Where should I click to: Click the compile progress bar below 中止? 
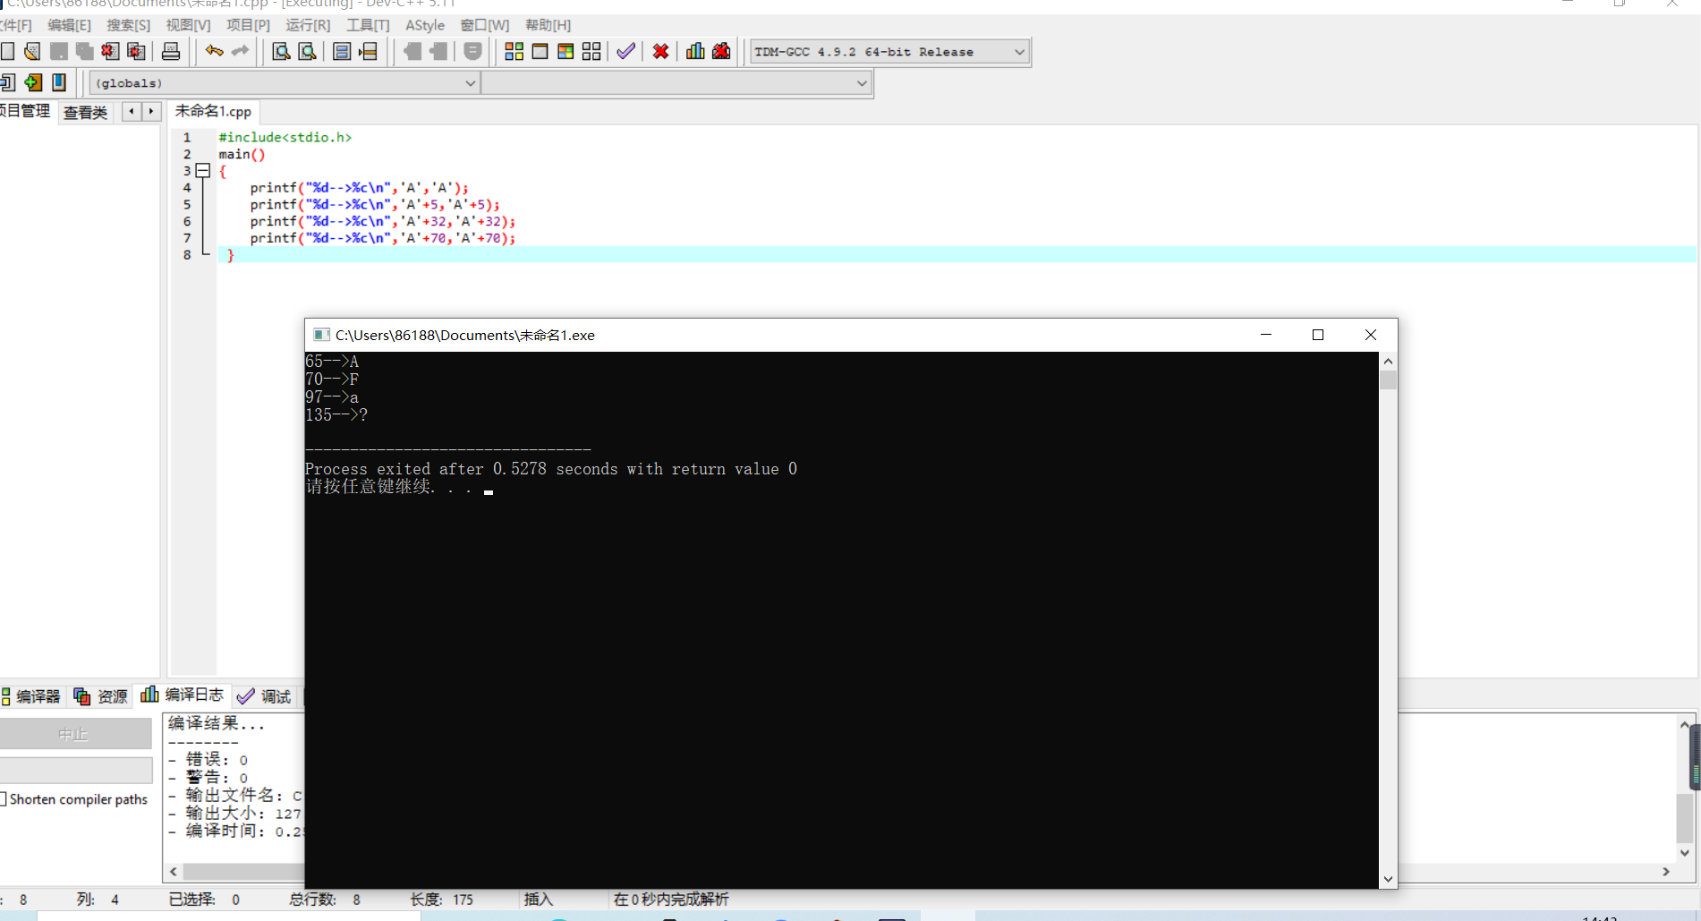pos(76,771)
